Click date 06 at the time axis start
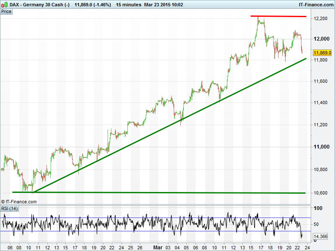This screenshot has width=335, height=251. coord(10,247)
